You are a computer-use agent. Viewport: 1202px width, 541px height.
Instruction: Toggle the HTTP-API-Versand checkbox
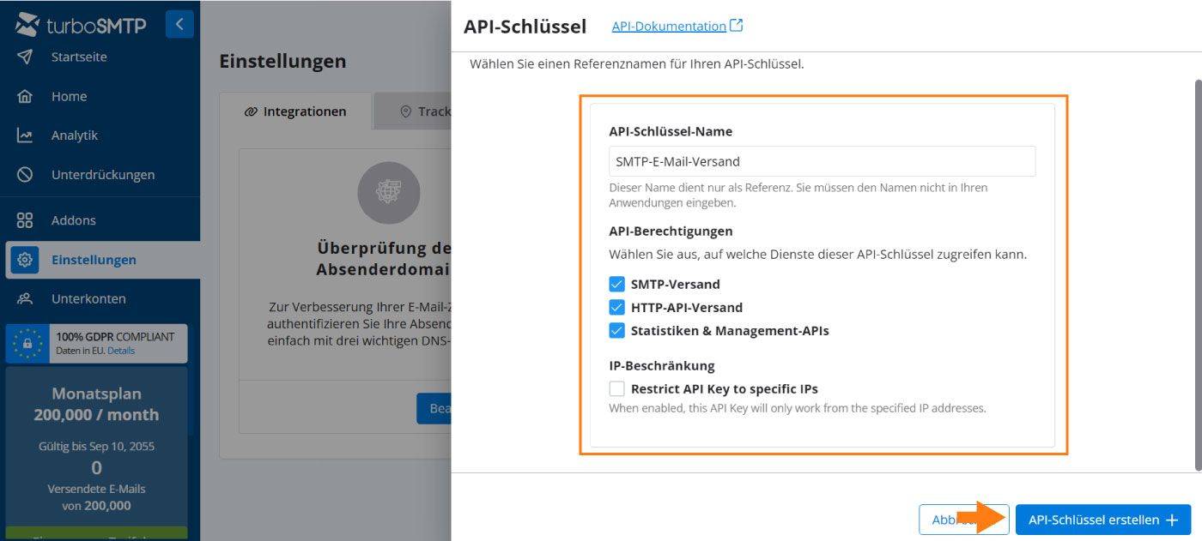pos(616,308)
